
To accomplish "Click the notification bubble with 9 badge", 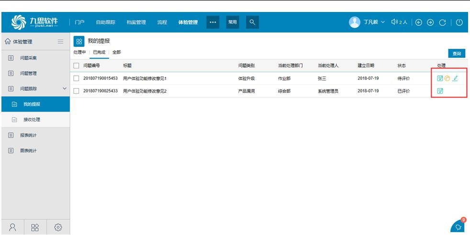I will (x=458, y=226).
